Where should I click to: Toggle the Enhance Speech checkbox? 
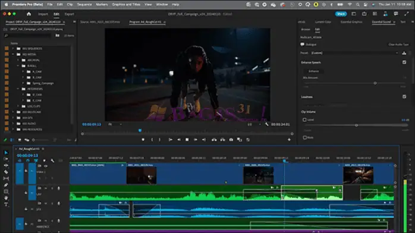coord(404,62)
